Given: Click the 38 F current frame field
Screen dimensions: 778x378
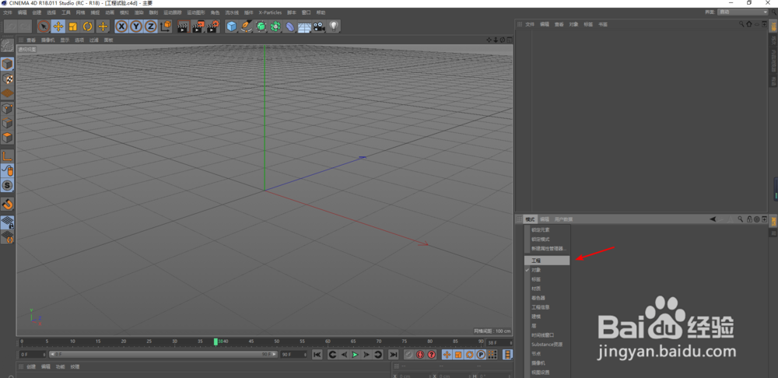Looking at the screenshot, I should click(499, 343).
